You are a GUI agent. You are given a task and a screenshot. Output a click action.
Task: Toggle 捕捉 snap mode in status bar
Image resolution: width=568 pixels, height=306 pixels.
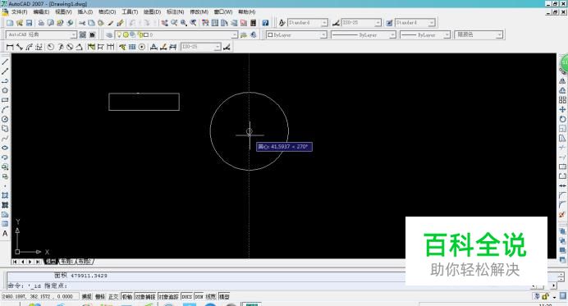pyautogui.click(x=86, y=297)
